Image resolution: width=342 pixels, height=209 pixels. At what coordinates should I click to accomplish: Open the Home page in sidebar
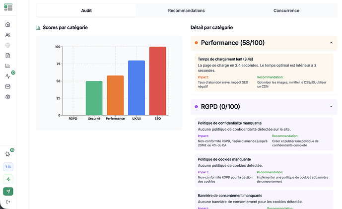(8, 24)
